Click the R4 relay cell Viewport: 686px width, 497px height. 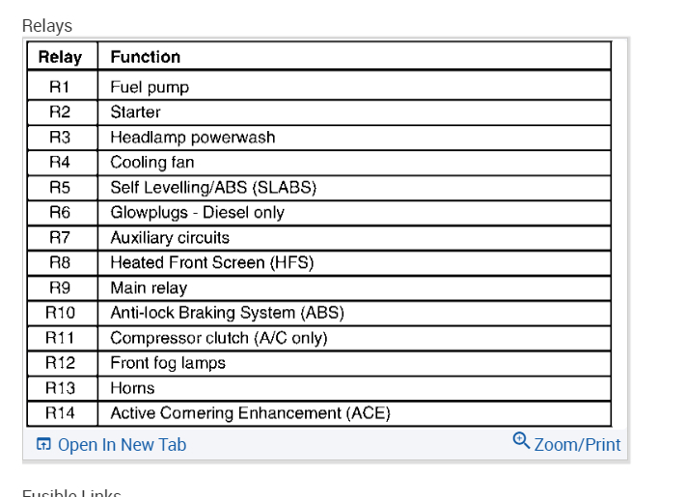coord(60,162)
